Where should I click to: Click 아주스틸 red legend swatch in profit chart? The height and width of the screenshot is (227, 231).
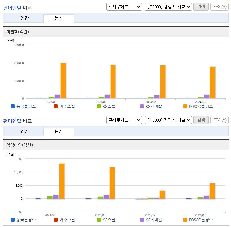point(56,220)
